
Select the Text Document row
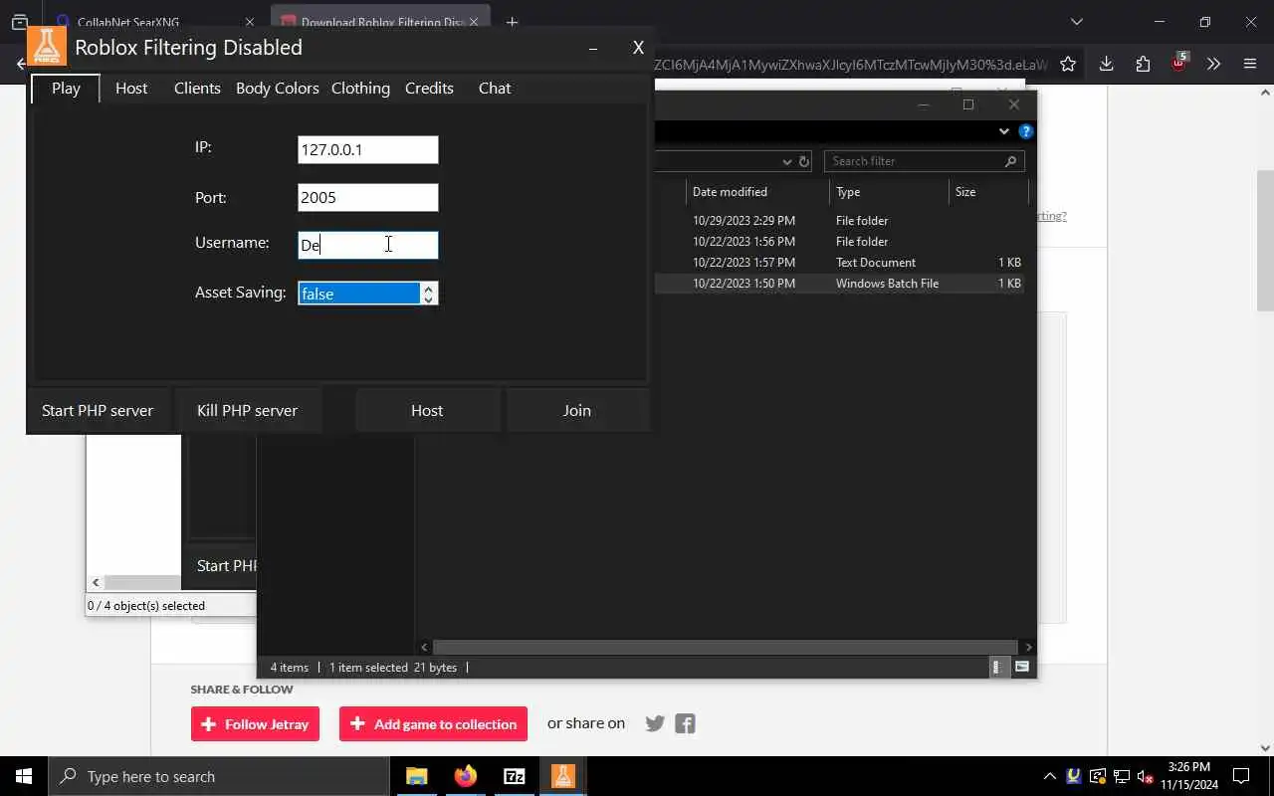pos(839,263)
